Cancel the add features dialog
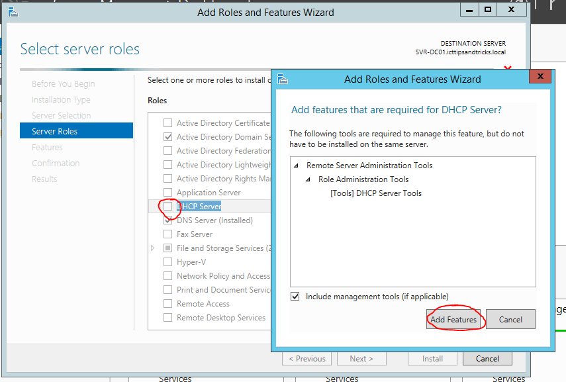This screenshot has height=382, width=566. 510,319
